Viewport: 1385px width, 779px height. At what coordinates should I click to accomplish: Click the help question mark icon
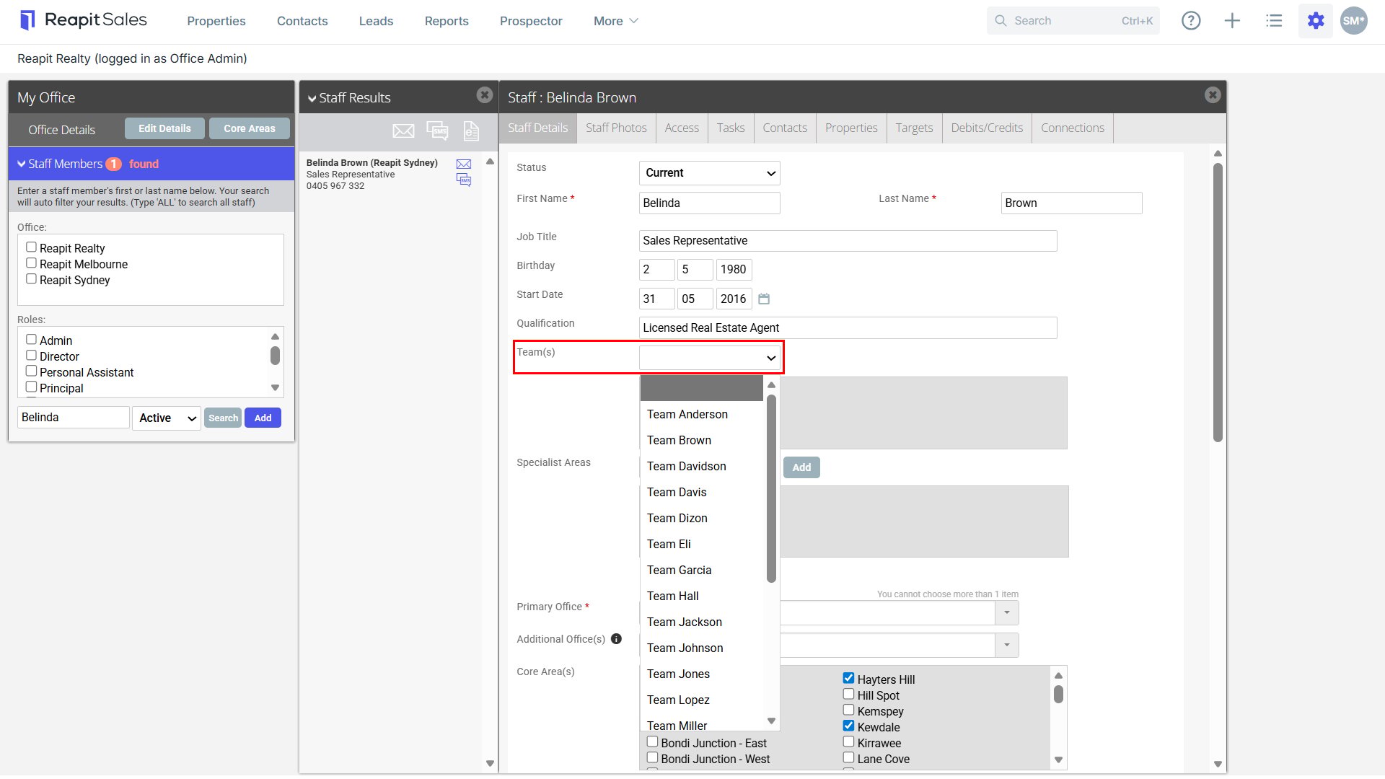coord(1191,21)
